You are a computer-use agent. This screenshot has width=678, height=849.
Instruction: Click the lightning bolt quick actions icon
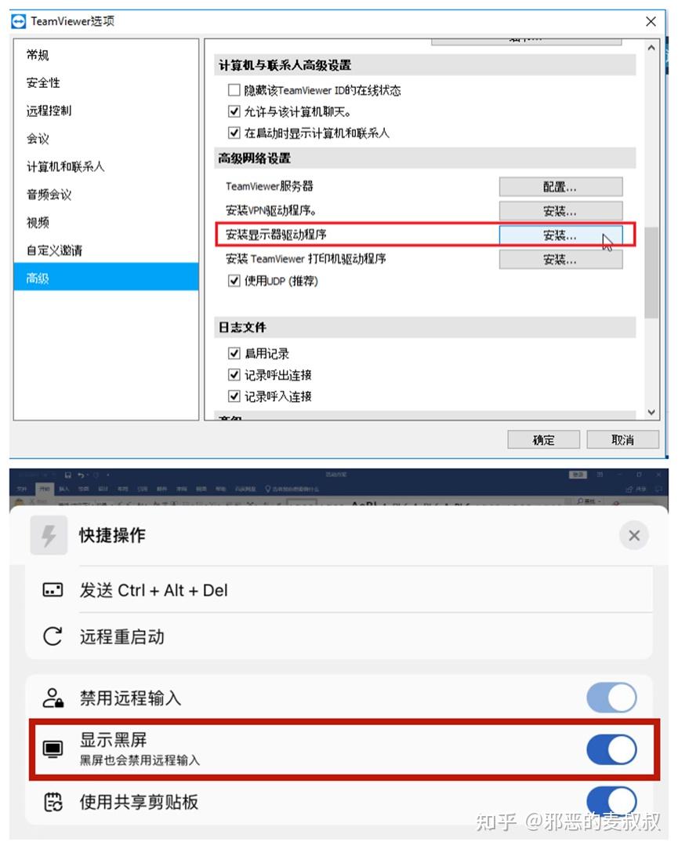pos(49,535)
